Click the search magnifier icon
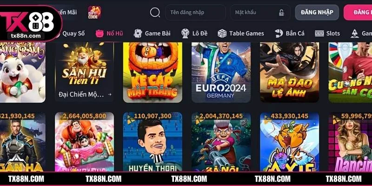The height and width of the screenshot is (186, 372). tap(155, 13)
